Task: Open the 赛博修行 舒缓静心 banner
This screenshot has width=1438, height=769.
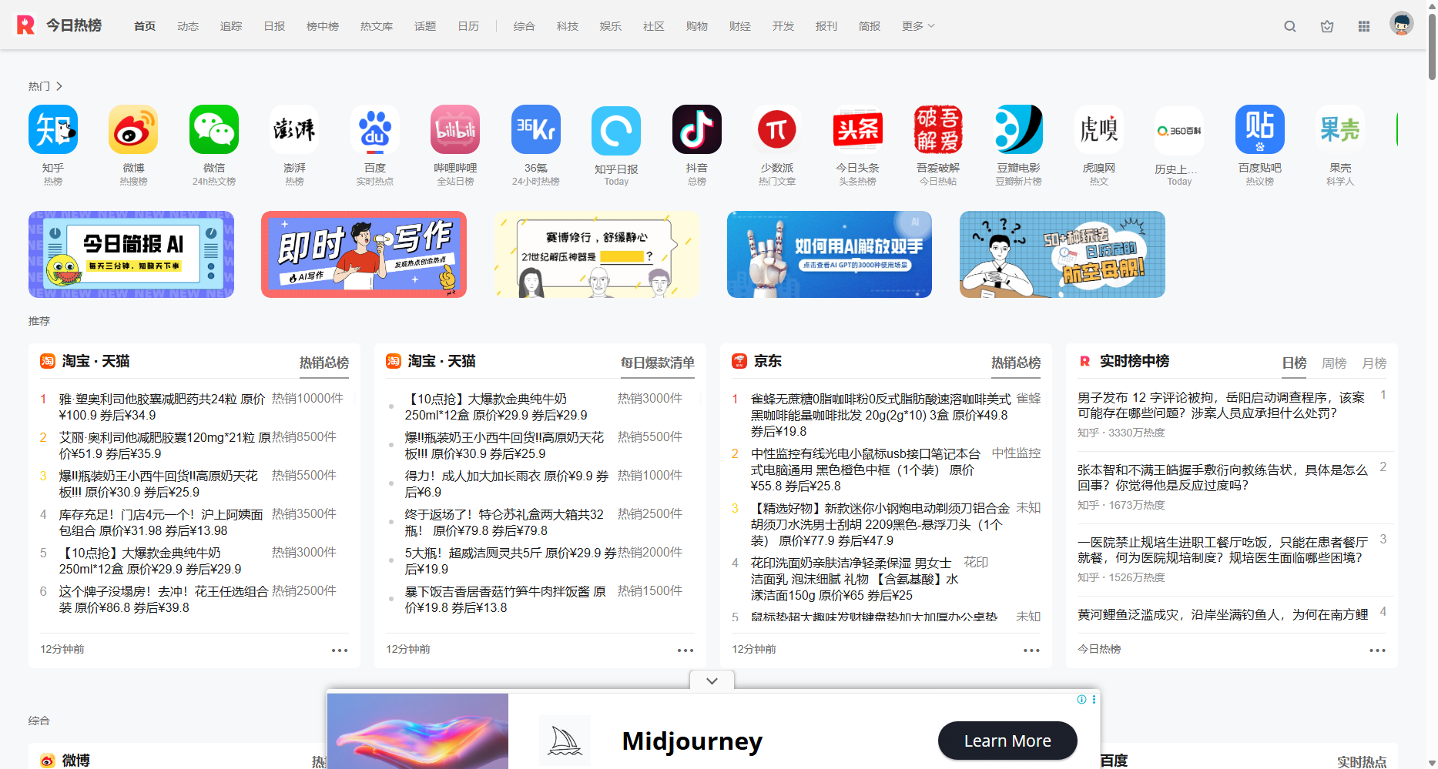Action: [597, 254]
